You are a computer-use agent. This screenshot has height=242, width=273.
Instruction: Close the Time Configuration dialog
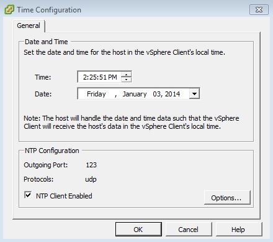coord(259,10)
